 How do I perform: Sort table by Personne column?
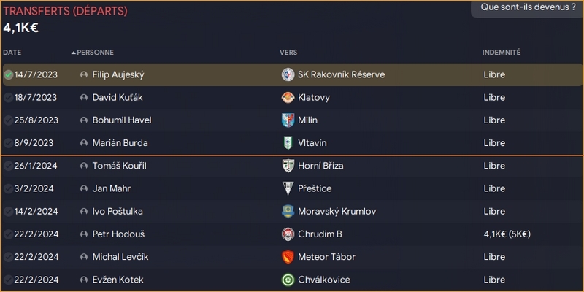point(96,53)
